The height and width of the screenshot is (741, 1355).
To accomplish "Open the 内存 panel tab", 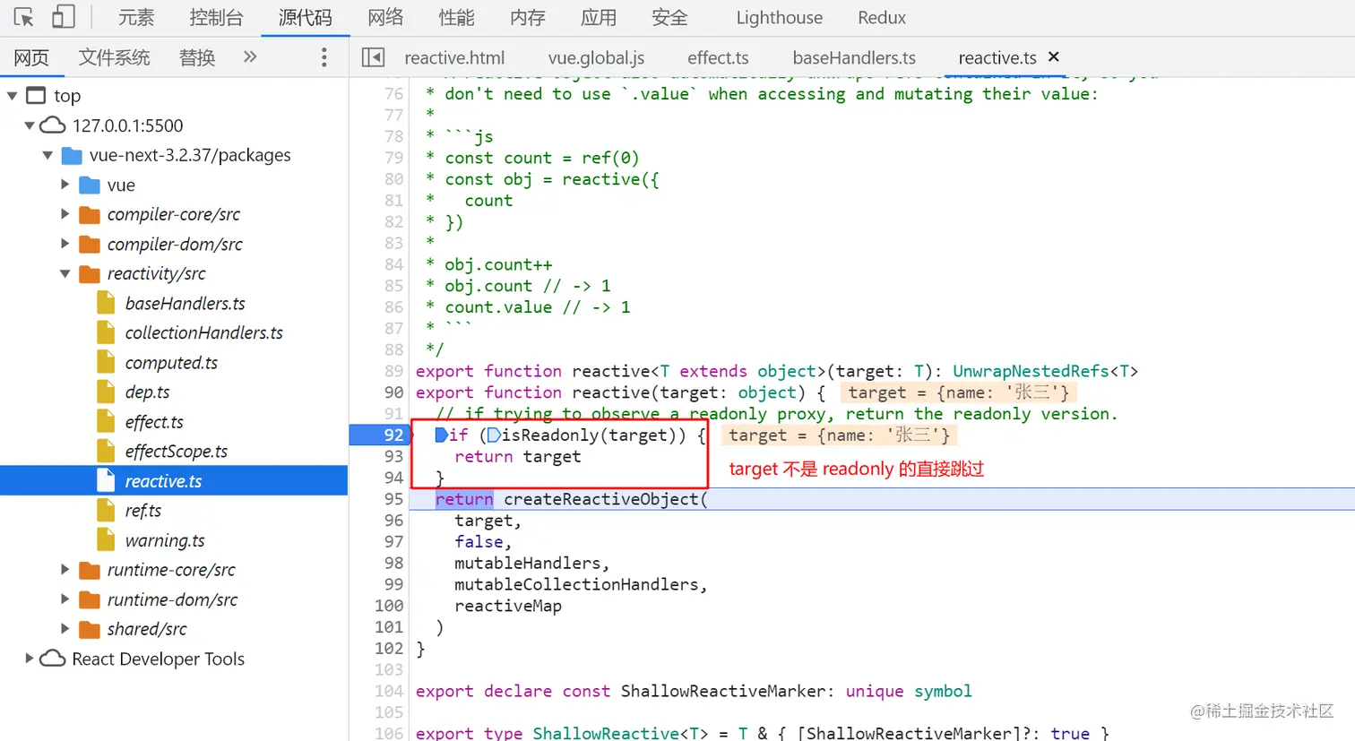I will [527, 17].
